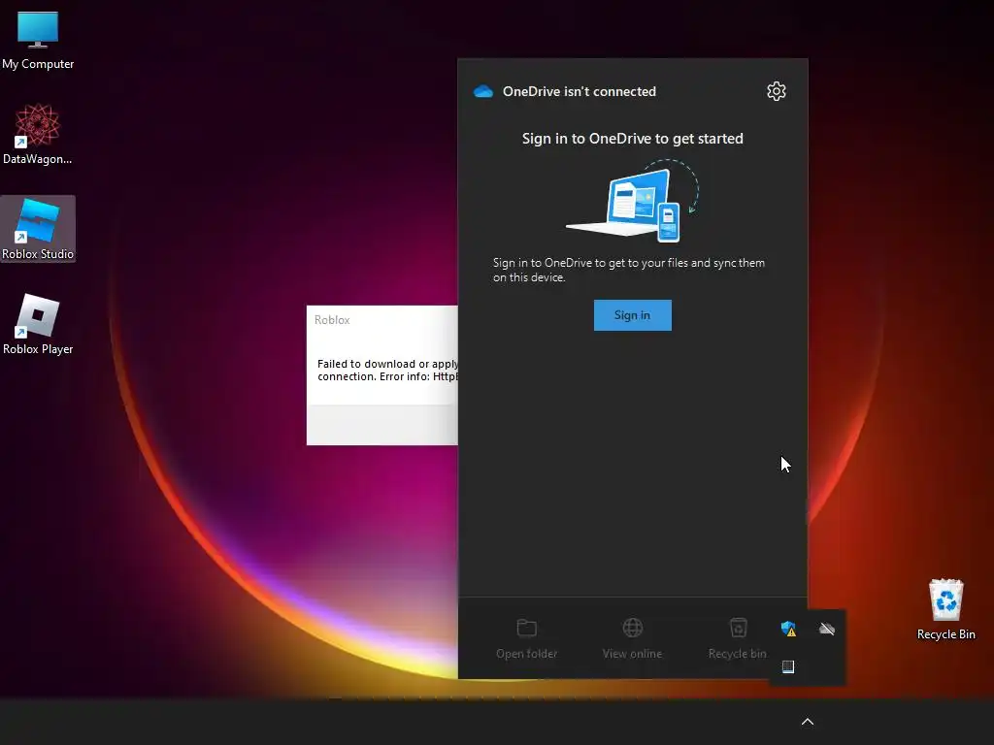Viewport: 994px width, 745px height.
Task: Open Windows Security shield tray icon
Action: click(788, 629)
